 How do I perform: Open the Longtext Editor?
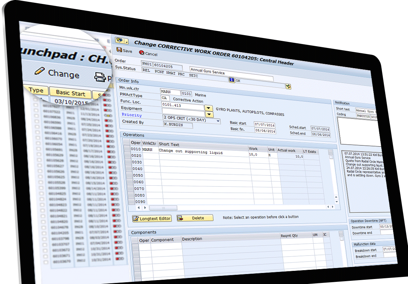(x=152, y=218)
